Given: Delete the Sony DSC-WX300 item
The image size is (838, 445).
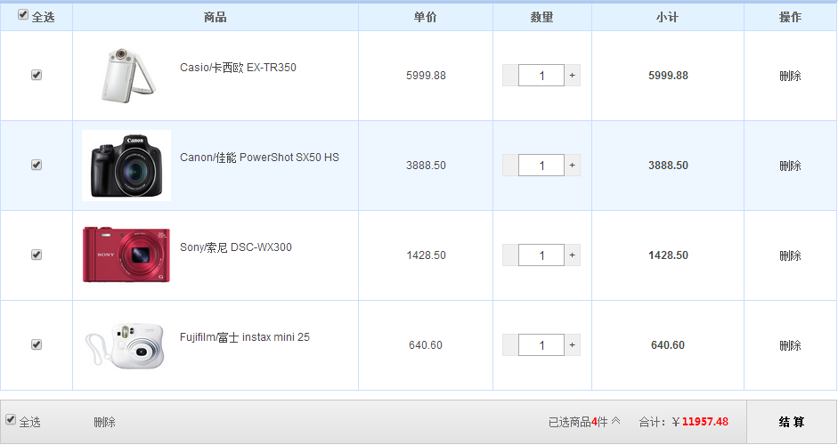Looking at the screenshot, I should (790, 255).
